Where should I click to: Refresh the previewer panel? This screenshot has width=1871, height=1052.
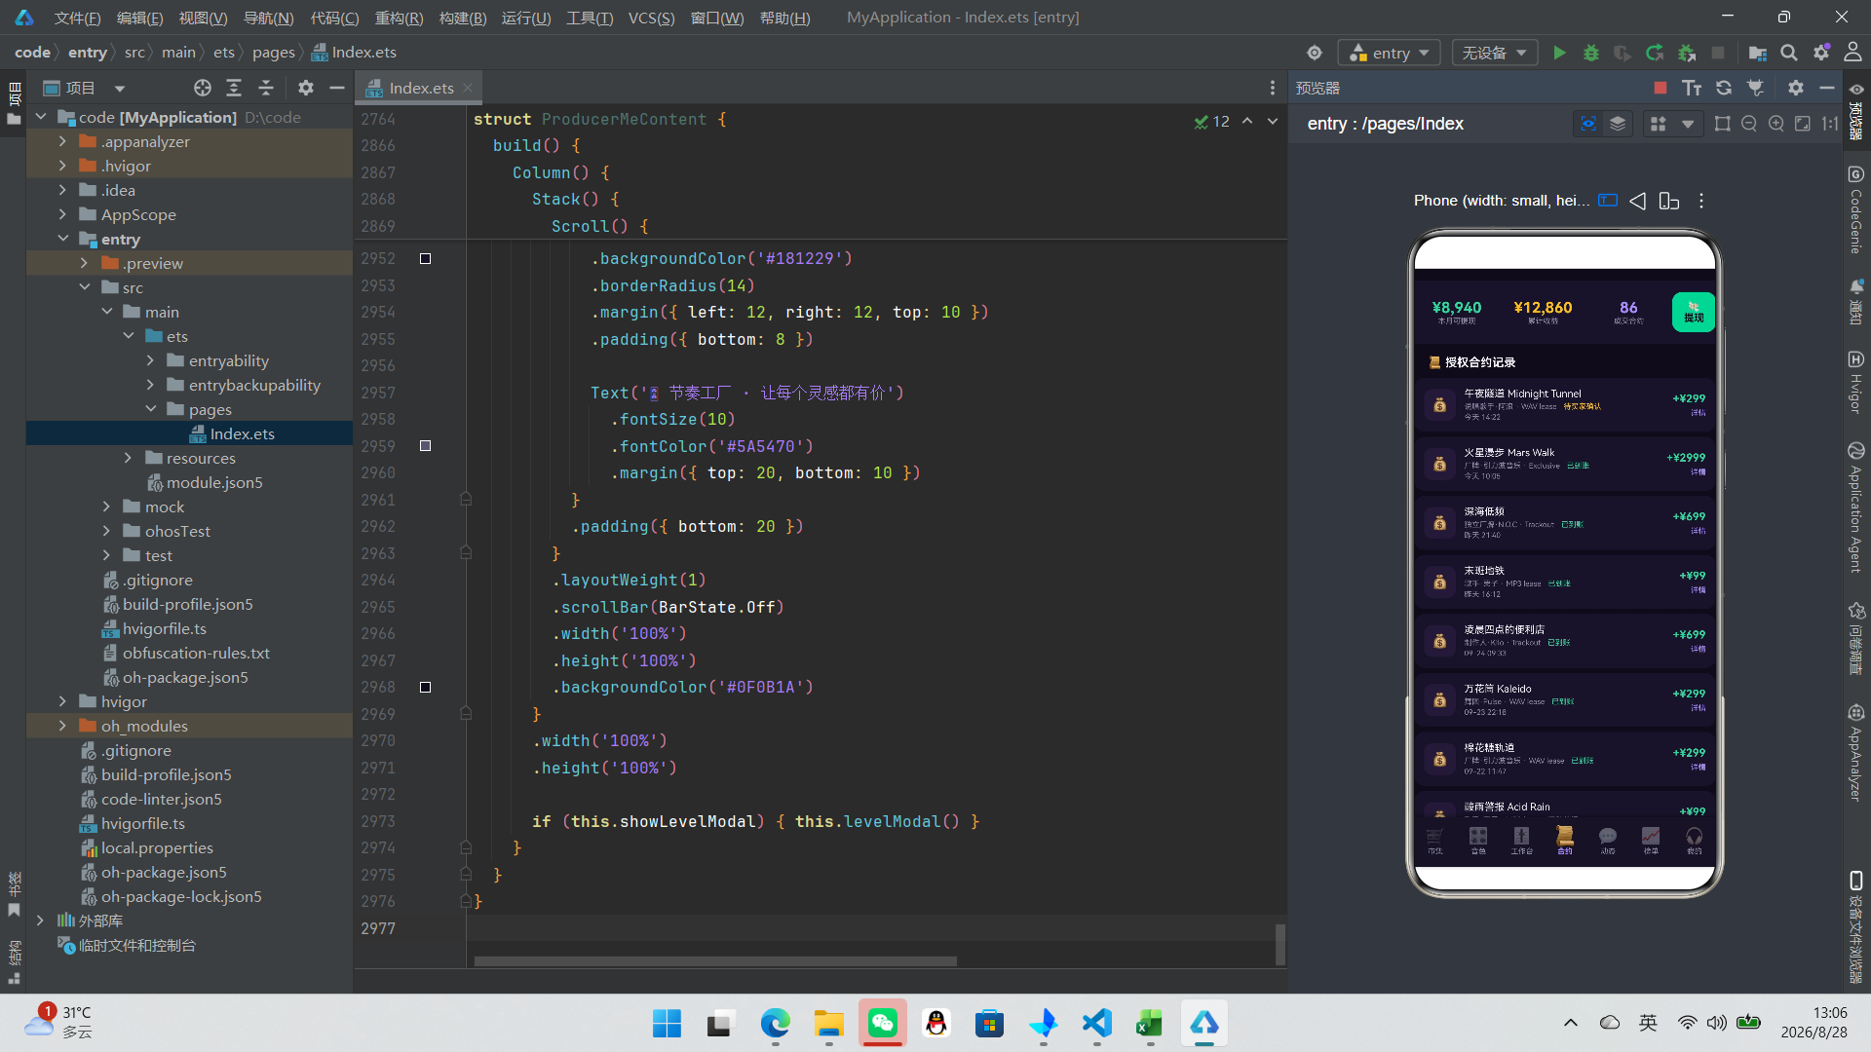pyautogui.click(x=1724, y=88)
